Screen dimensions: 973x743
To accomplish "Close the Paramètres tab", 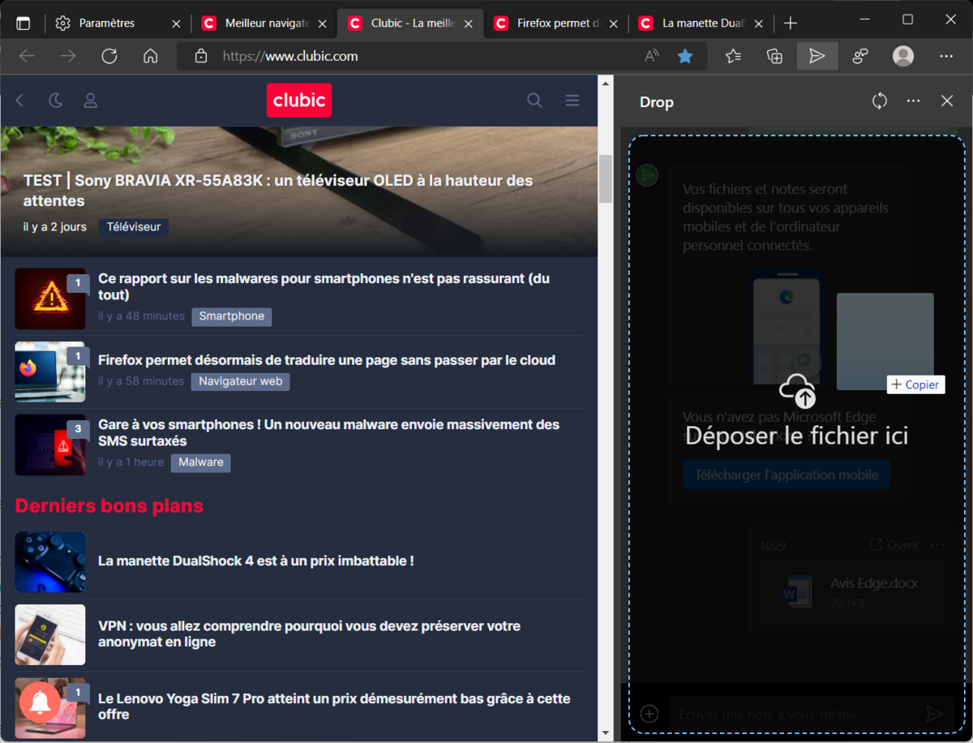I will 177,24.
